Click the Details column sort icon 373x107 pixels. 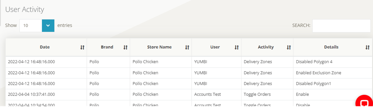[367, 47]
